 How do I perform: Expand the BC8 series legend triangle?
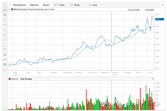[9, 9]
